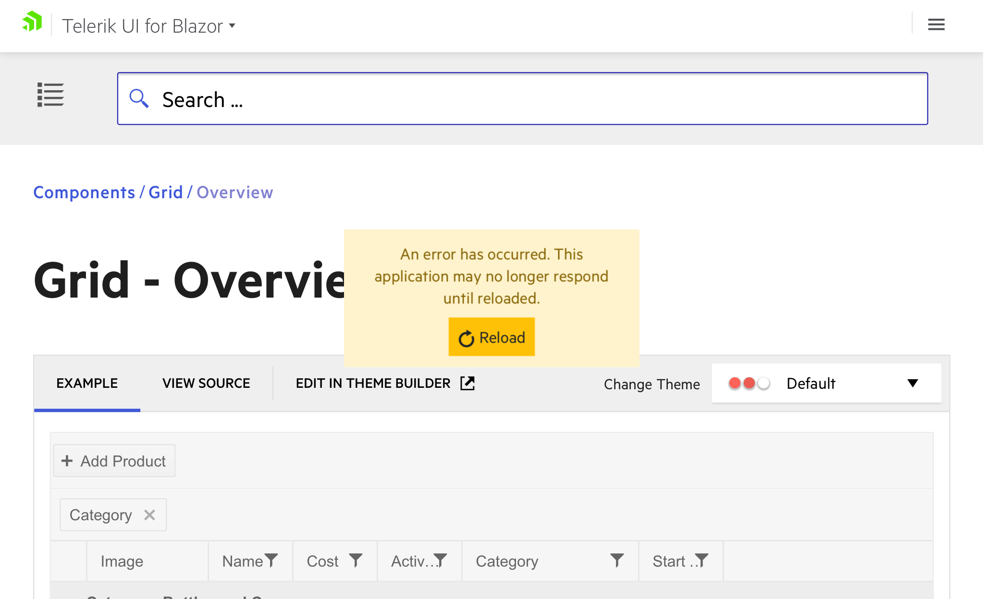The width and height of the screenshot is (984, 599).
Task: Click the Change Theme label
Action: coord(652,384)
